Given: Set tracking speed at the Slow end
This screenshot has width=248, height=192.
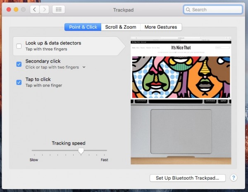Looking at the screenshot, I should point(34,150).
